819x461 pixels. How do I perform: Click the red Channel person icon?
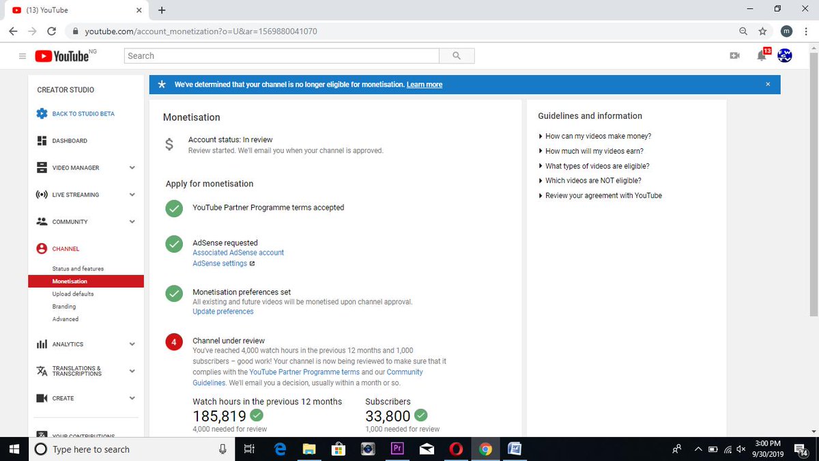click(42, 249)
